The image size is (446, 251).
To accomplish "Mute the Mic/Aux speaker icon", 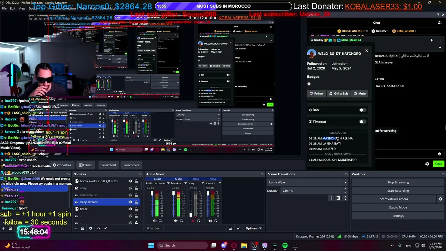I will pyautogui.click(x=176, y=221).
